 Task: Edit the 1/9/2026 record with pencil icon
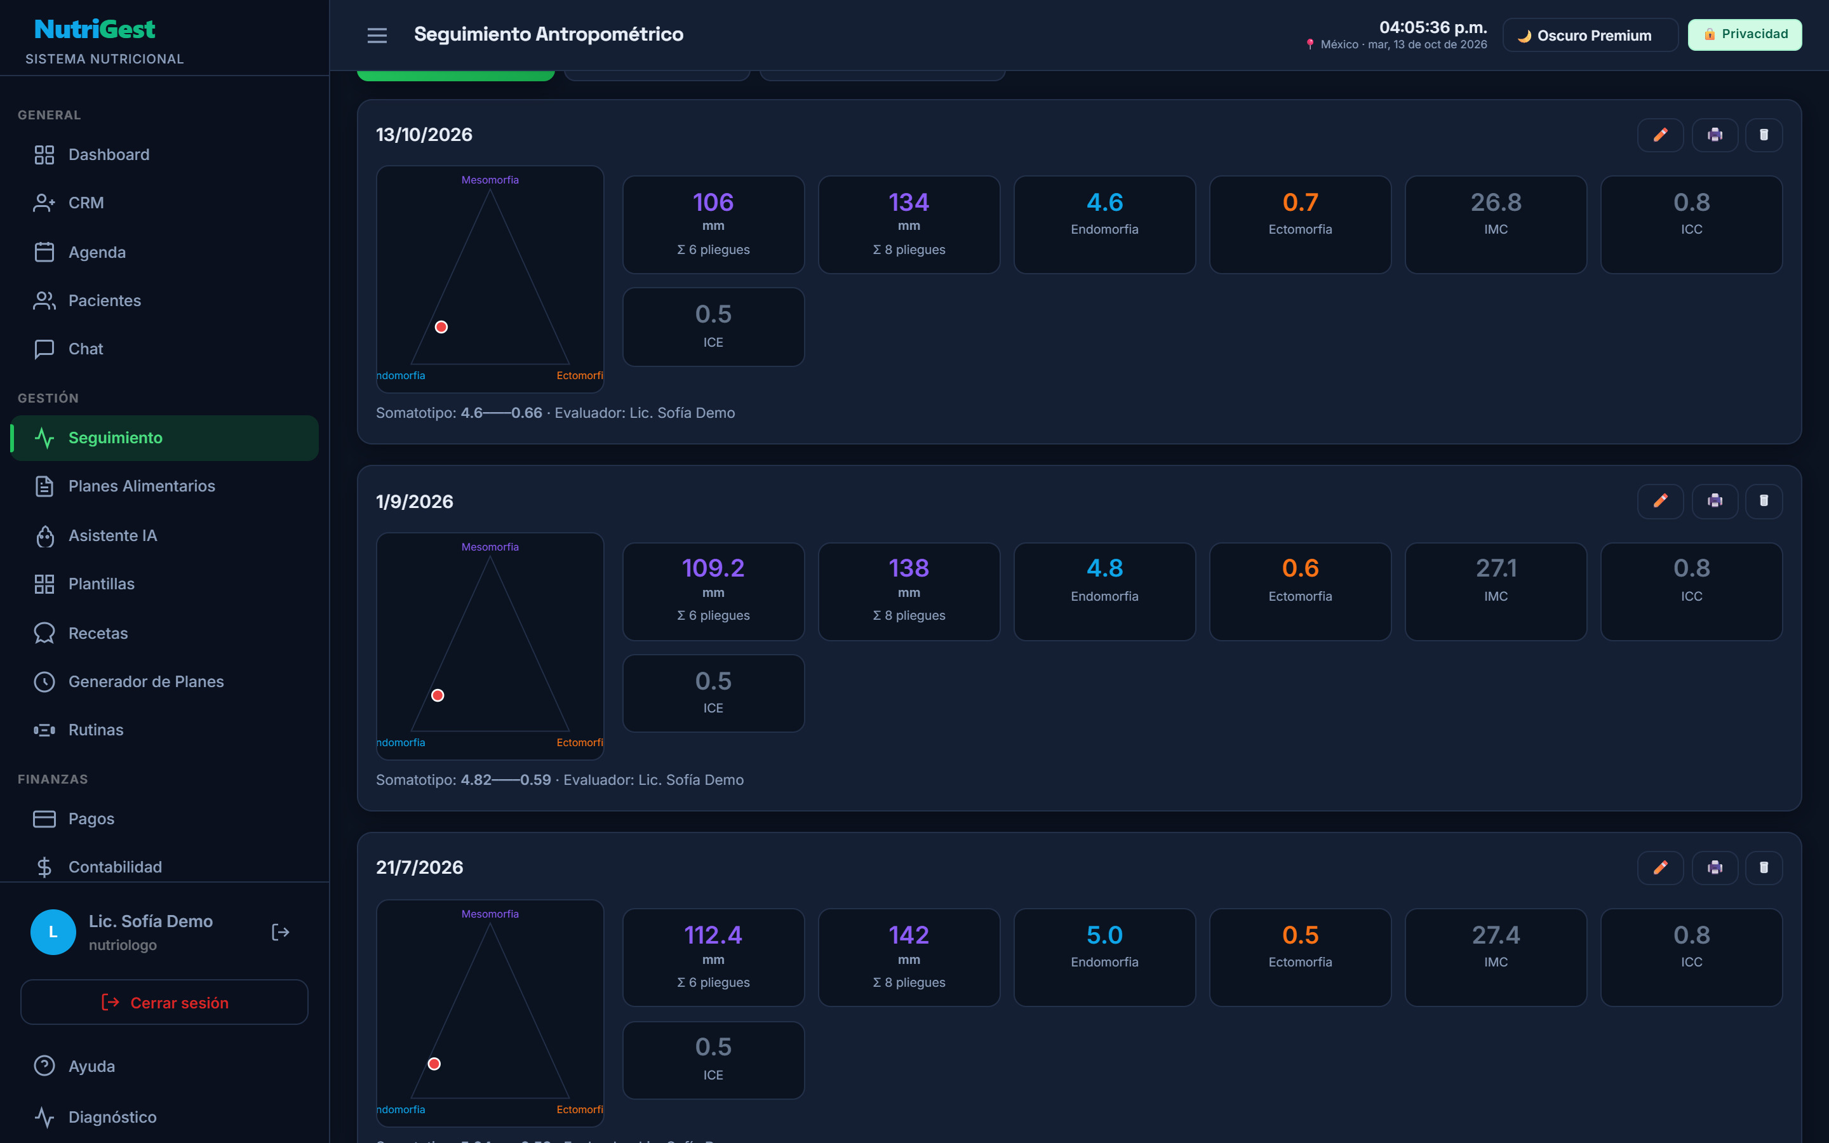1659,500
